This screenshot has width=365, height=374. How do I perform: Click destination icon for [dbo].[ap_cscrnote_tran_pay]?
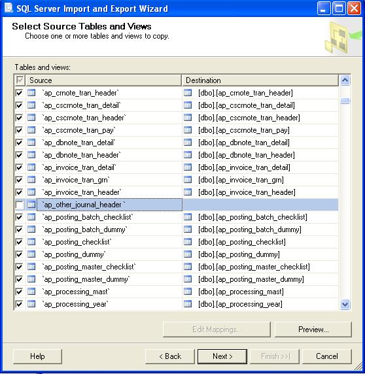188,129
